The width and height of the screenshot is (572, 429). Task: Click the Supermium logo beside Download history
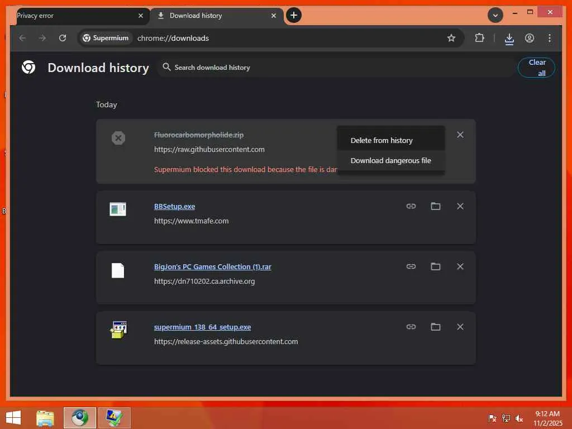tap(28, 67)
